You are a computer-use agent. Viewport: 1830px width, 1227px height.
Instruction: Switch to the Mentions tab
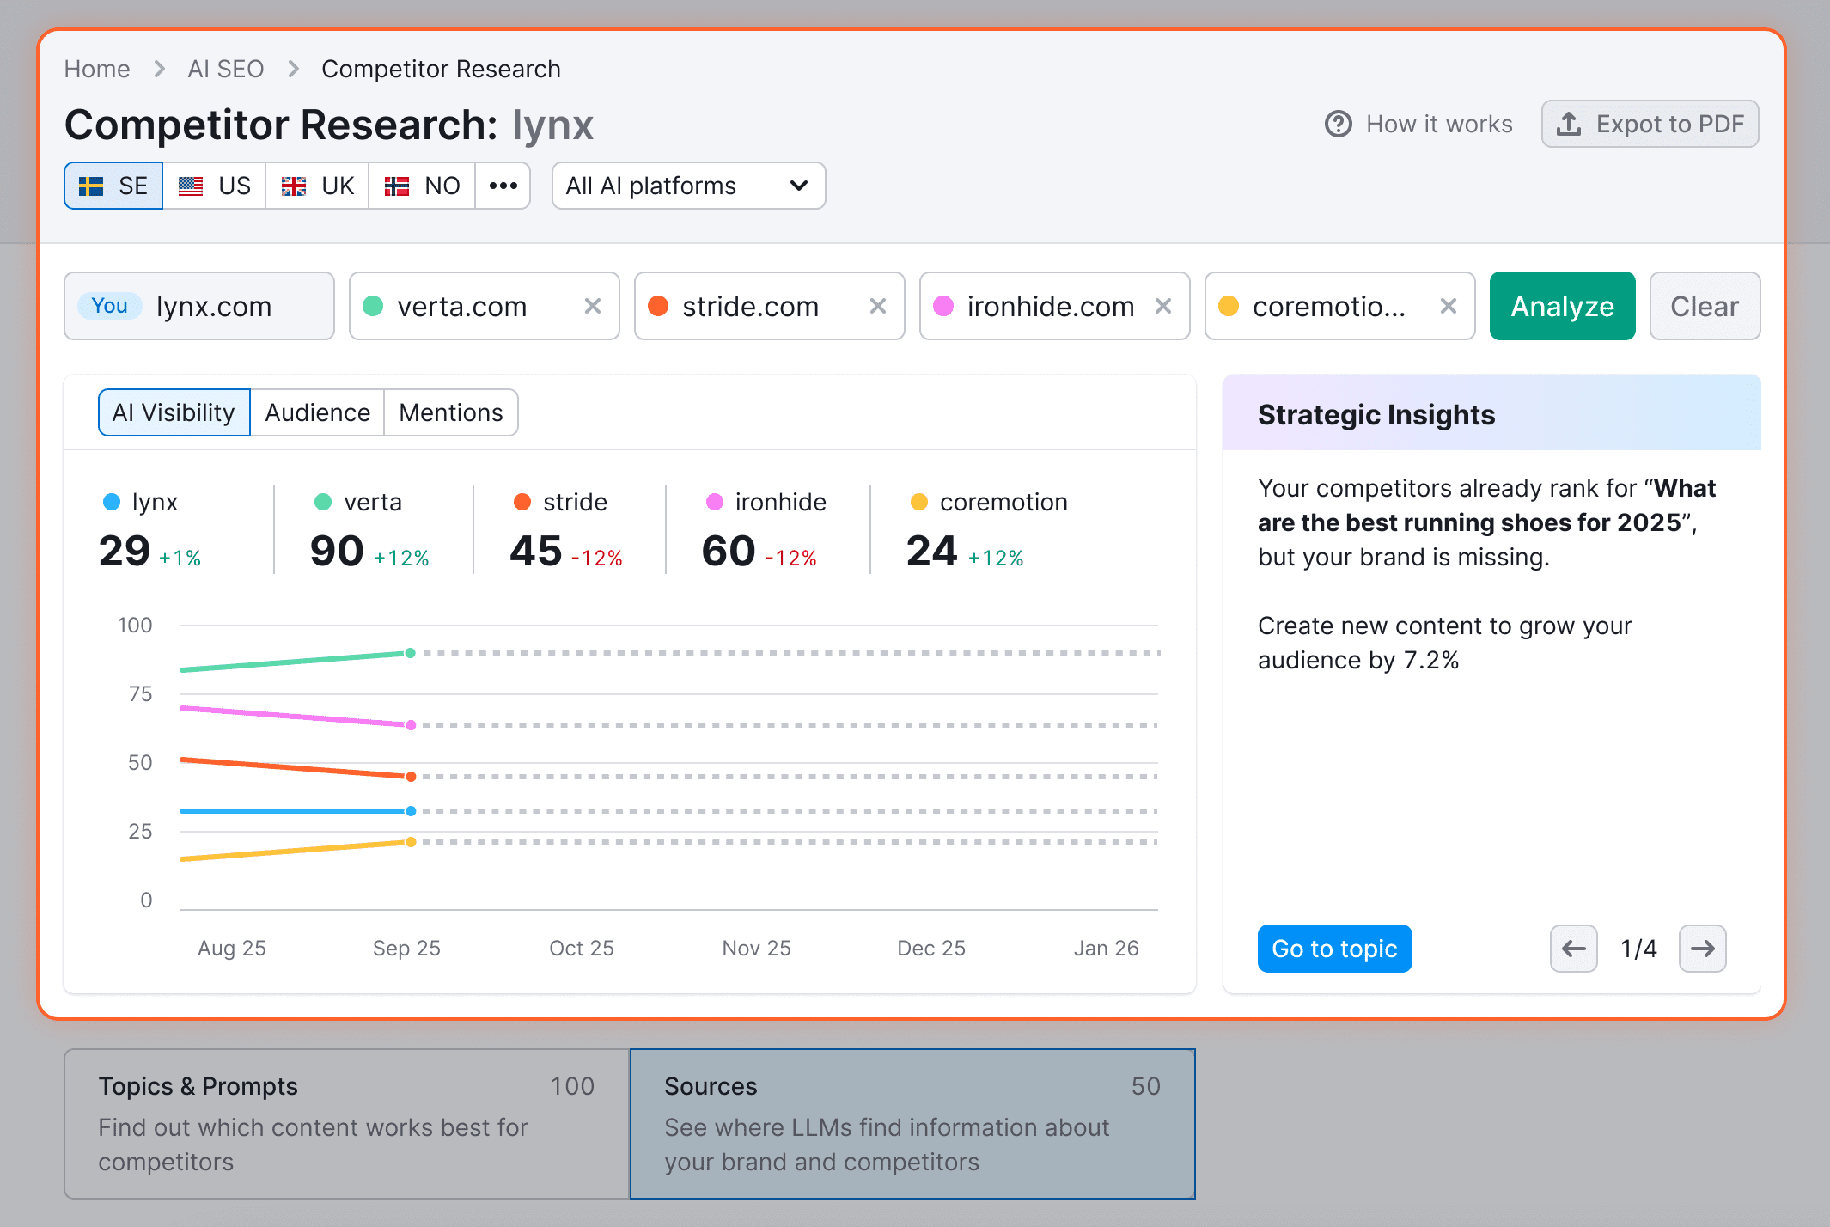tap(450, 412)
